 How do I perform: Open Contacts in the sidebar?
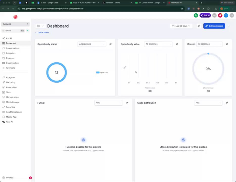tap(15, 58)
